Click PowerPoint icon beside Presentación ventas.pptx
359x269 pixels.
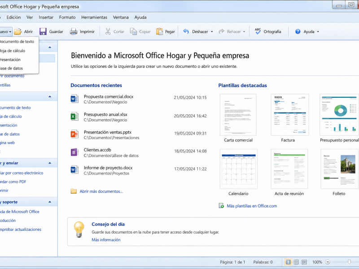pos(74,134)
